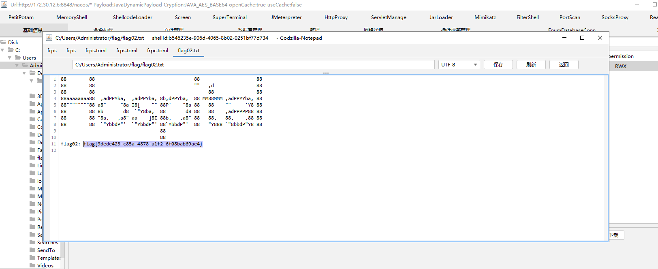Collapse the C: drive tree node
This screenshot has width=658, height=269.
pos(2,50)
